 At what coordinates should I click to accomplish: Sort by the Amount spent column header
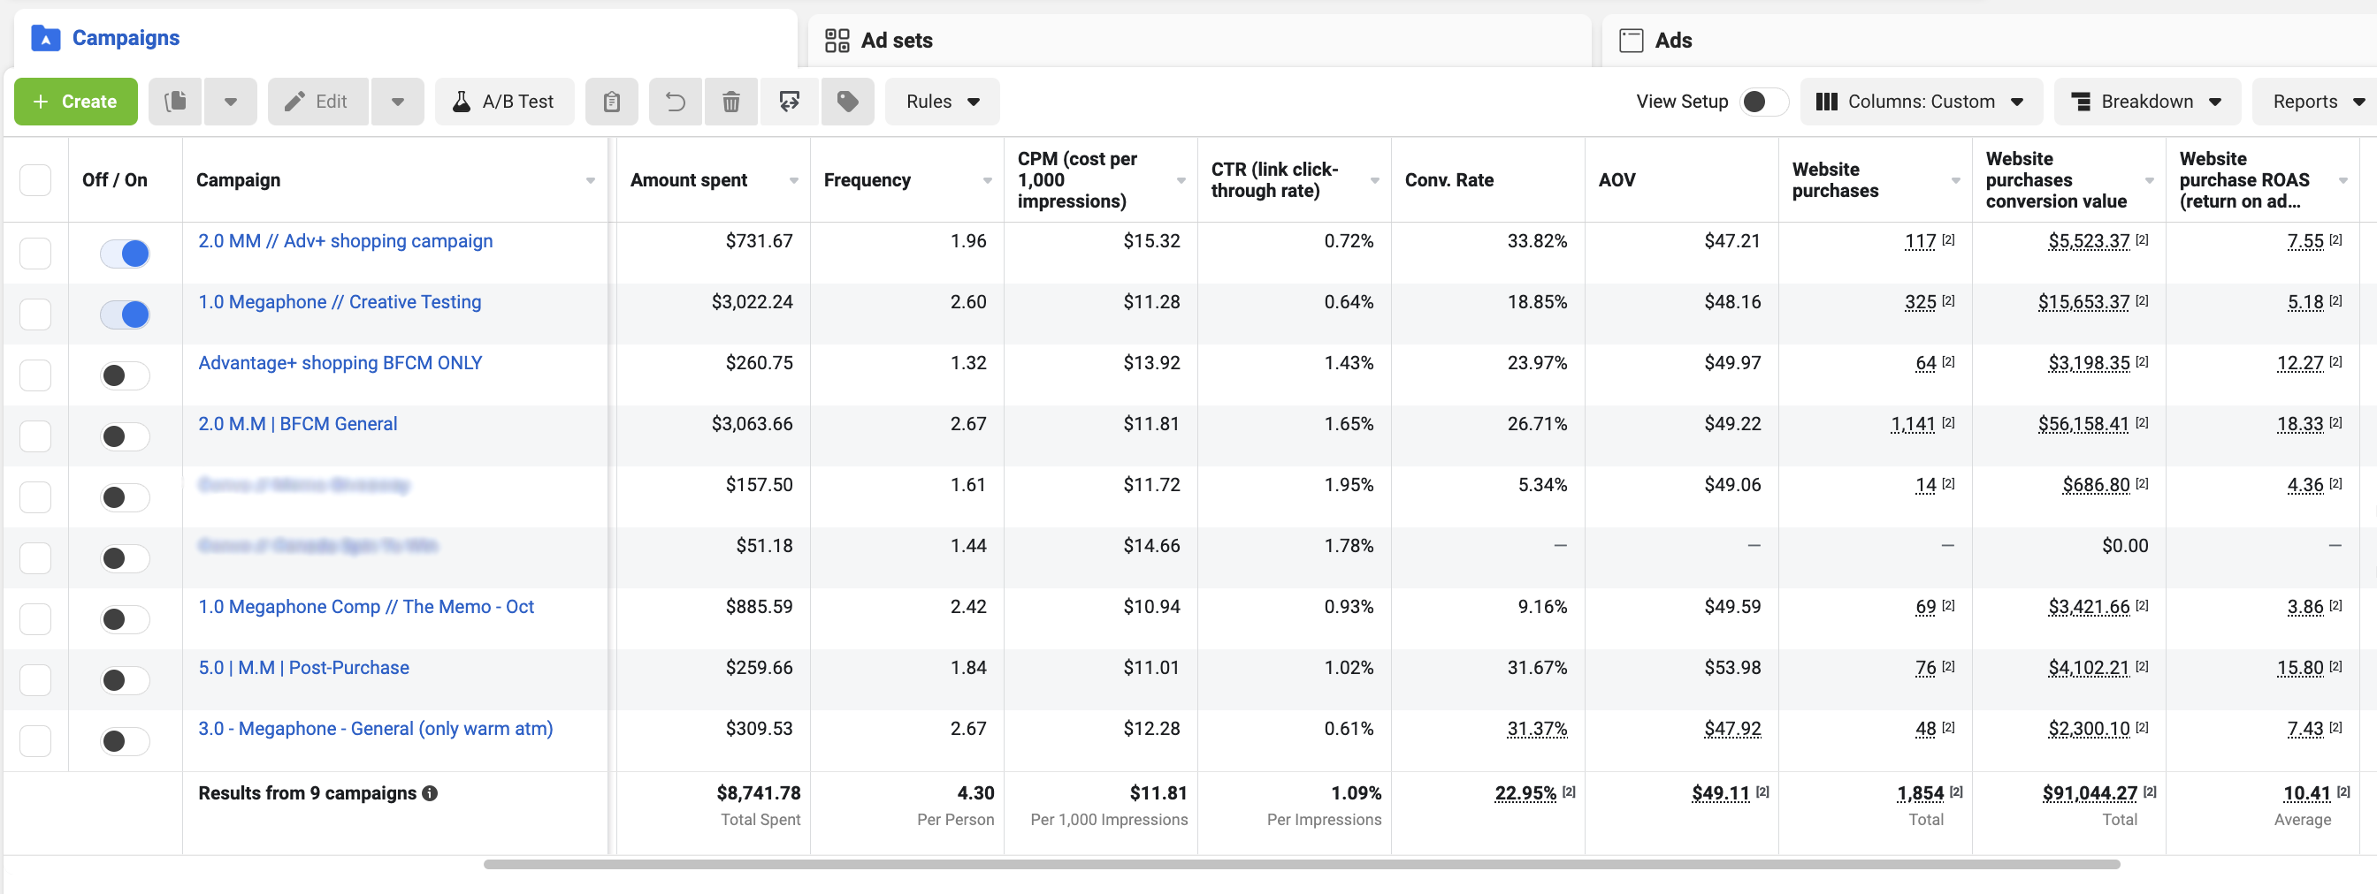click(688, 179)
